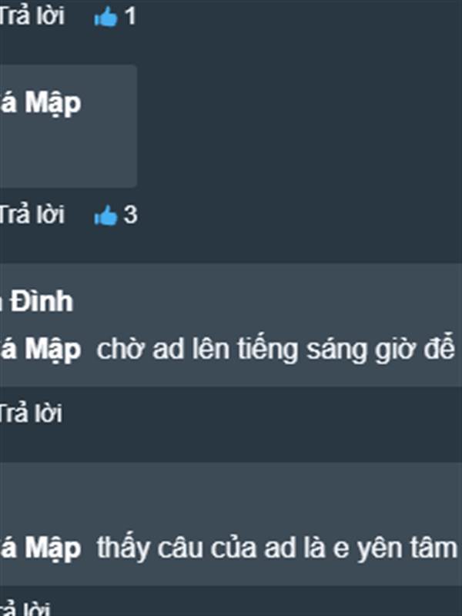Click the thumbs-up icon showing 1 like
Screen dimensions: 462x616
105,17
